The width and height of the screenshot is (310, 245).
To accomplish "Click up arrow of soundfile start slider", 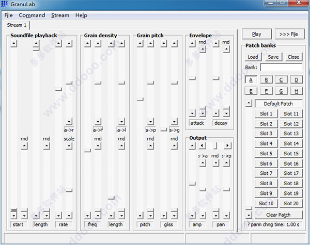I will tap(13, 43).
